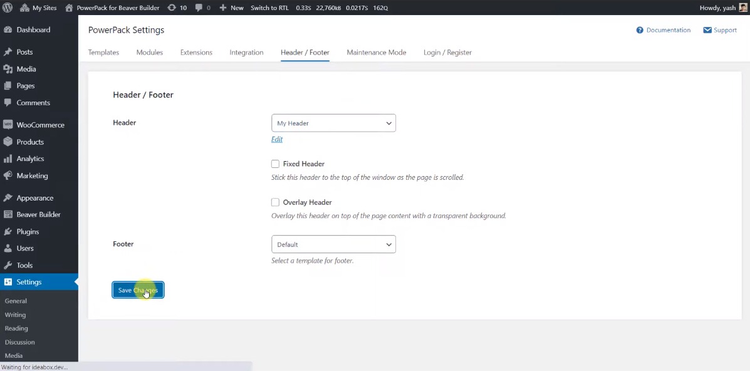Switch to the Maintenance Mode tab
750x371 pixels.
click(x=376, y=53)
